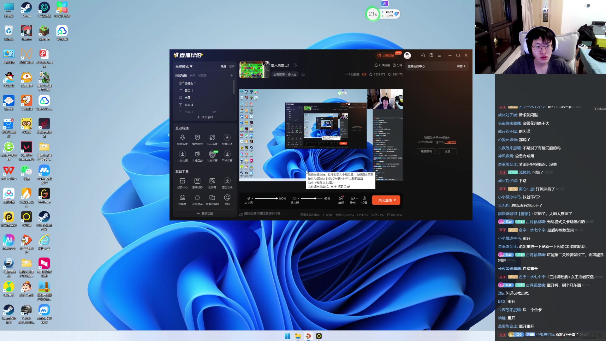Click the 美颜 beauty filter icon
The width and height of the screenshot is (606, 341).
tap(341, 198)
